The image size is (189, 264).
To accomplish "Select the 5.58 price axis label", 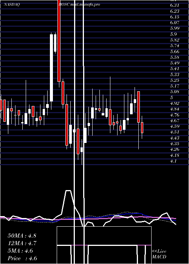I will (175, 57).
